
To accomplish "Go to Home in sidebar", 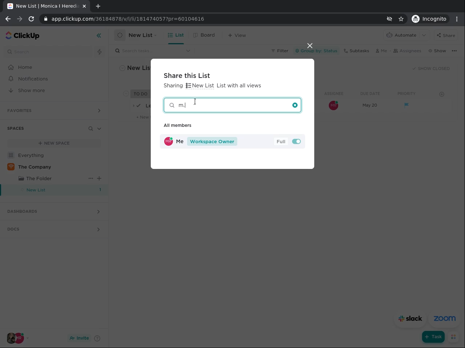I will pos(25,67).
